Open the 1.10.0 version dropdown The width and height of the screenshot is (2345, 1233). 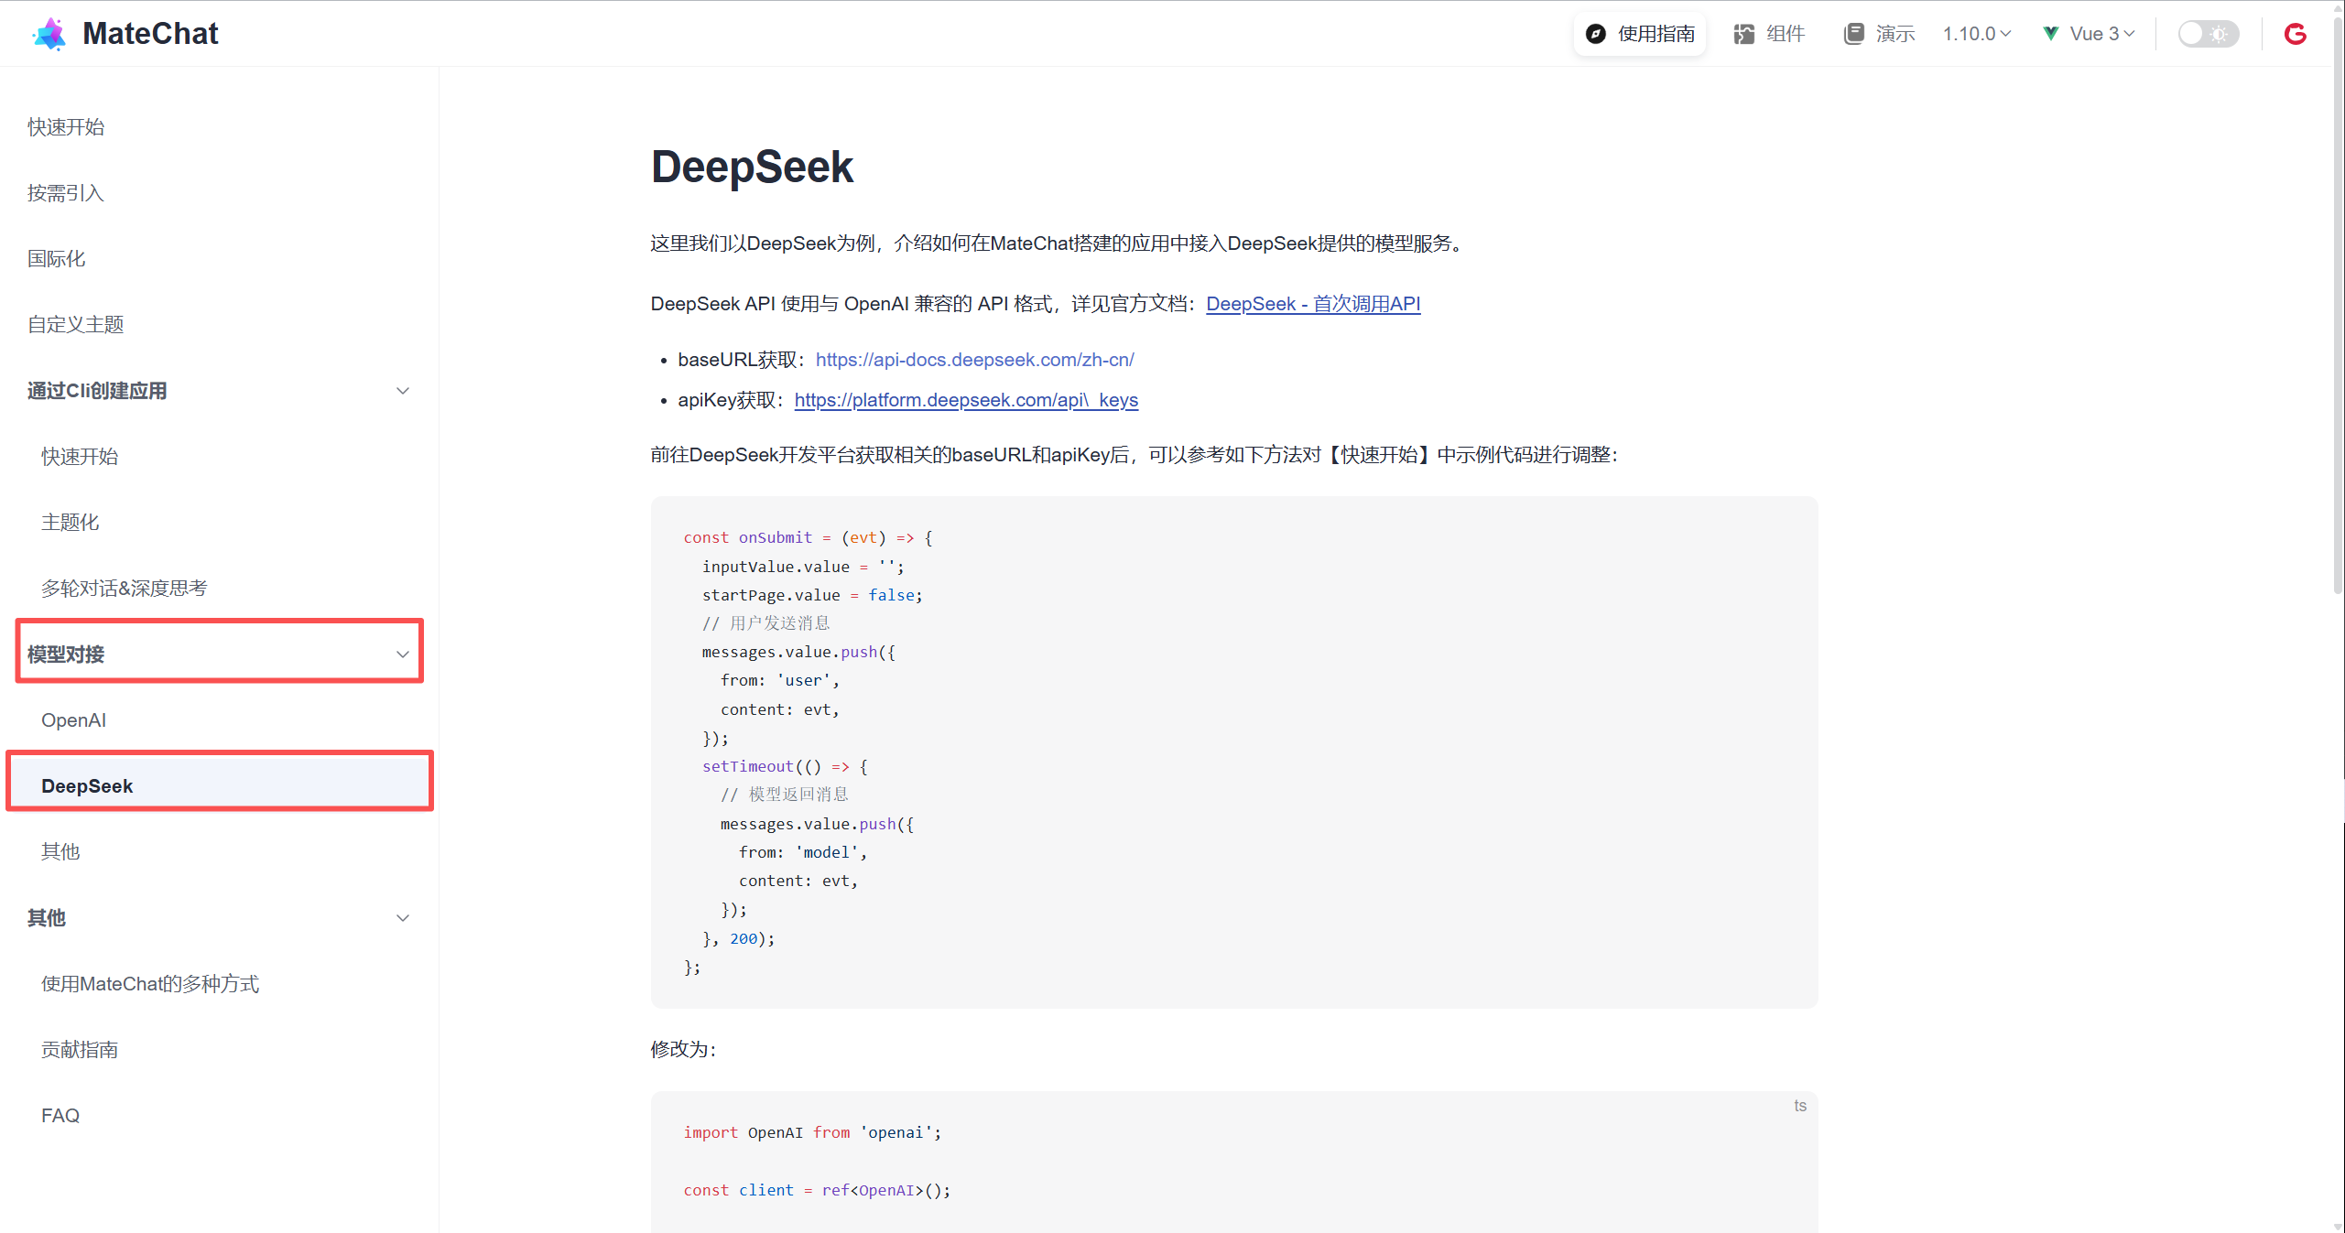click(1977, 34)
